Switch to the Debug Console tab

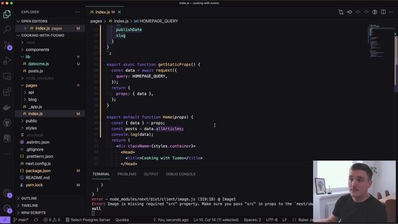pyautogui.click(x=181, y=174)
